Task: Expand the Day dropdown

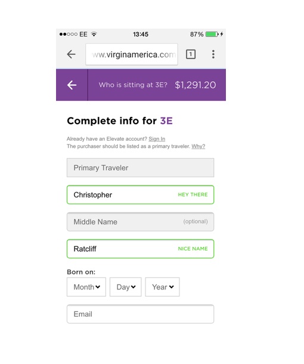Action: [125, 287]
